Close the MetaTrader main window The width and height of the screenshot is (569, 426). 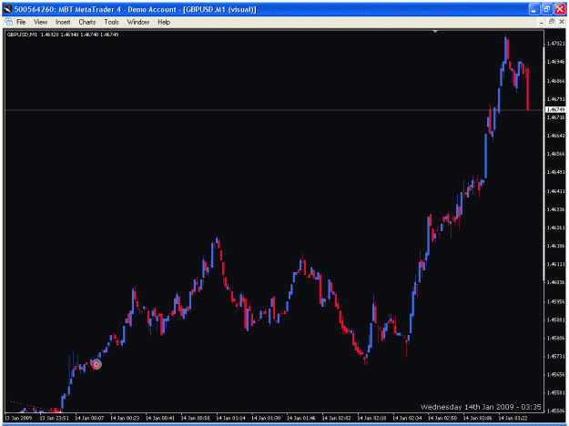pos(560,9)
